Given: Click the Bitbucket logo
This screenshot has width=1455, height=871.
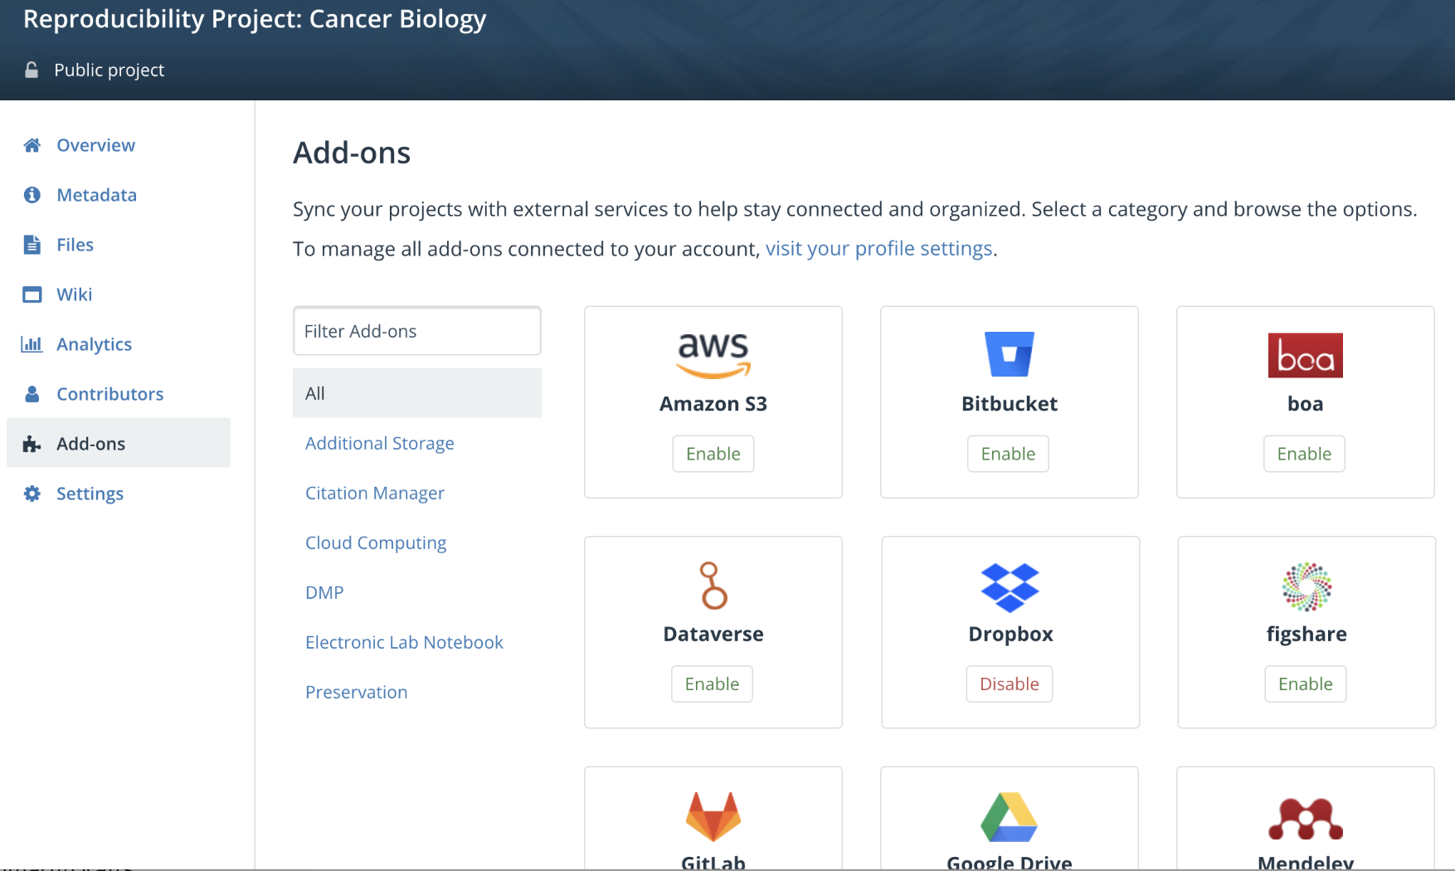Looking at the screenshot, I should point(1010,354).
